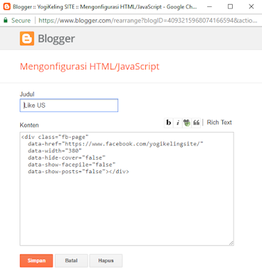Screen dimensions: 262x278
Task: Click the secure padlock icon
Action: click(6, 20)
